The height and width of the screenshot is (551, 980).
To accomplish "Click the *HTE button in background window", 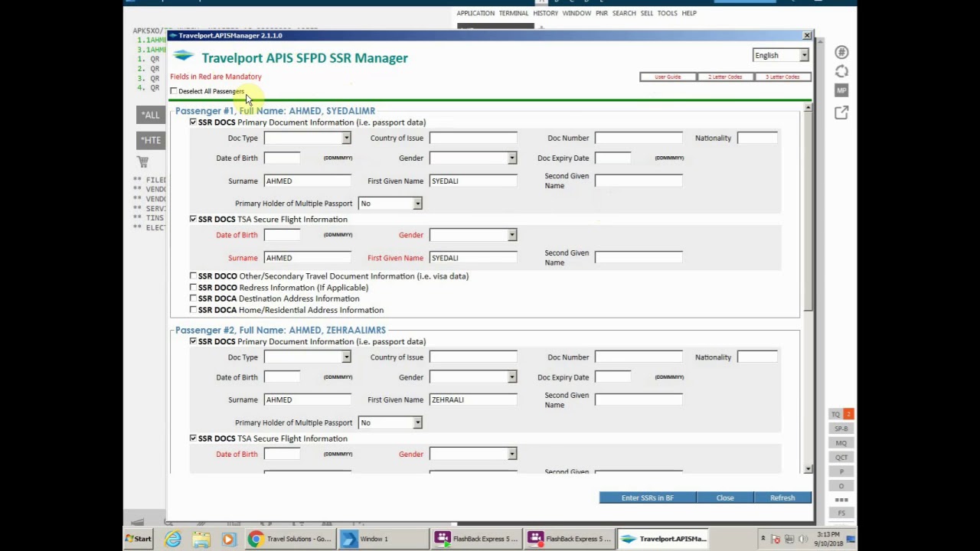I will point(151,141).
